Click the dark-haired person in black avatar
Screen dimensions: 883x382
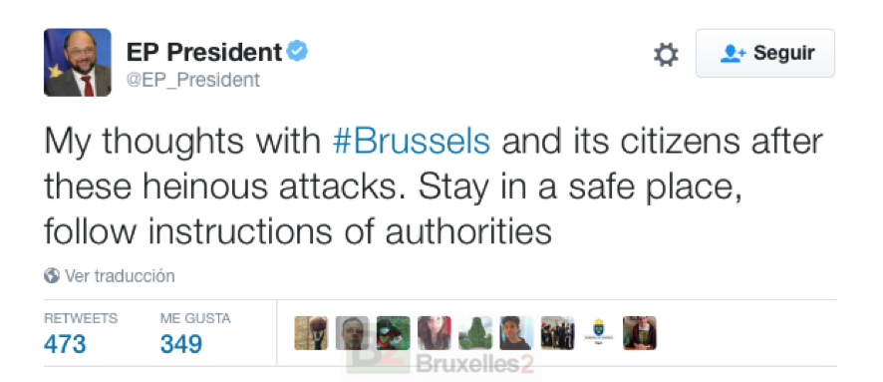click(x=516, y=333)
